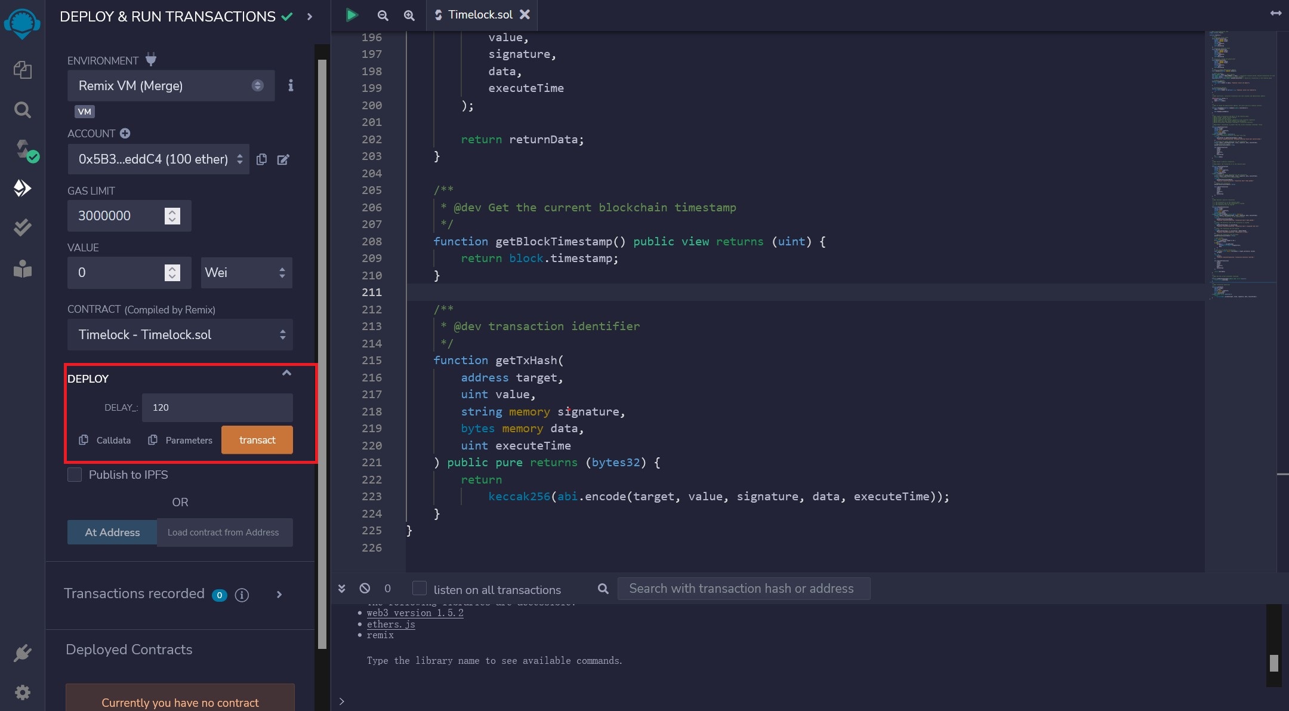The image size is (1289, 711).
Task: Sign a message with account edit icon
Action: point(283,159)
